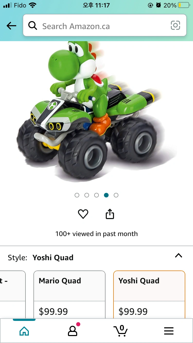The image size is (193, 343).
Task: Open the account profile icon
Action: (x=73, y=330)
